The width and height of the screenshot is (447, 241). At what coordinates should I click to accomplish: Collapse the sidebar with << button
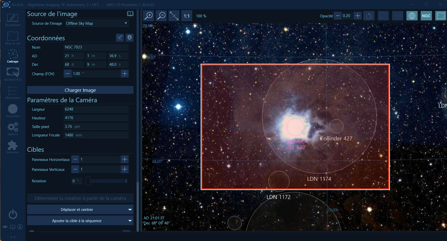[13, 237]
